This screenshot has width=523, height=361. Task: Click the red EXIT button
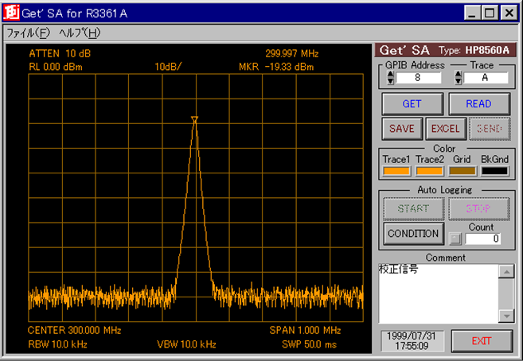coord(482,341)
